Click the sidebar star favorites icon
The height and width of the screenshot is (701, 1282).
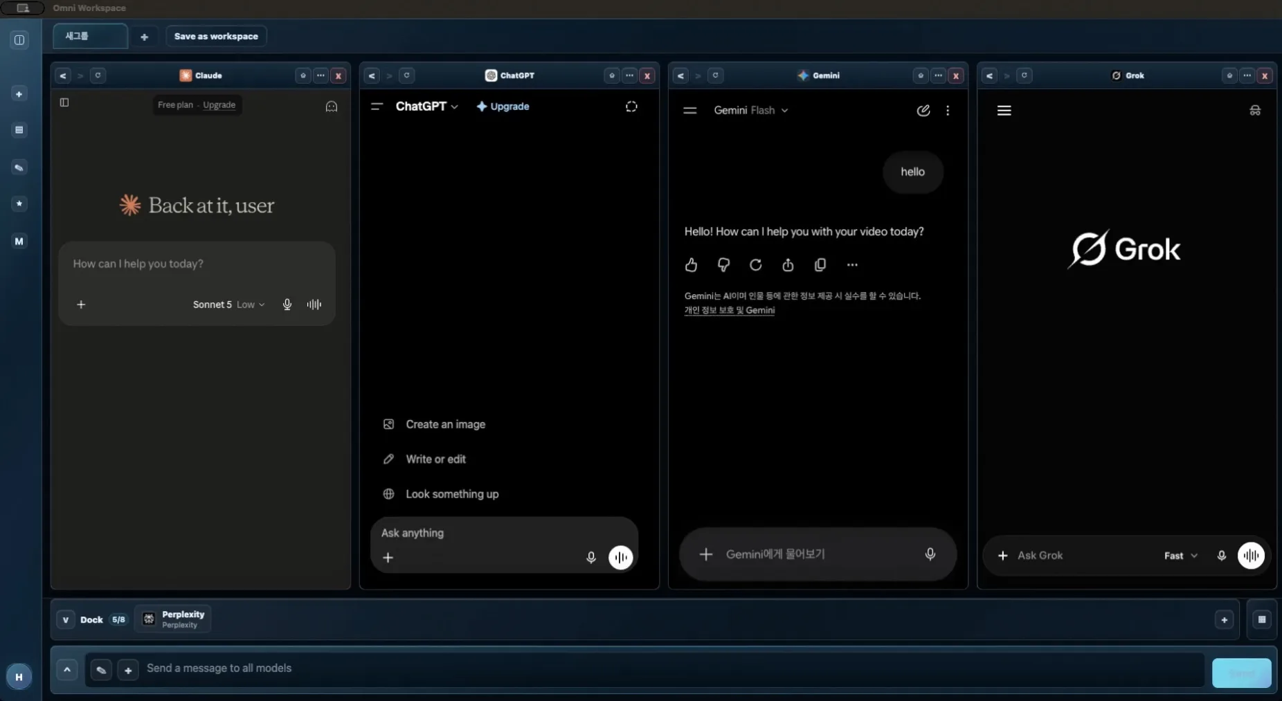(x=19, y=203)
